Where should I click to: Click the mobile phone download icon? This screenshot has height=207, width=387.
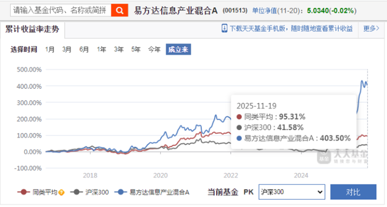point(224,28)
